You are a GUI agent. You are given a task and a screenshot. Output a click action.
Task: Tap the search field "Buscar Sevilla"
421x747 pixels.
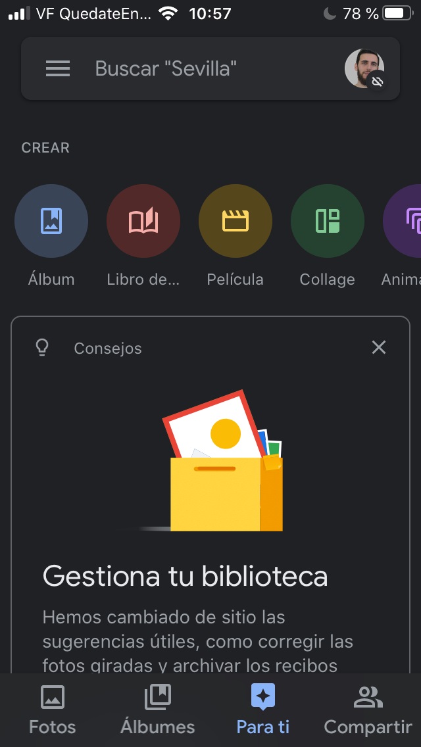coord(197,68)
